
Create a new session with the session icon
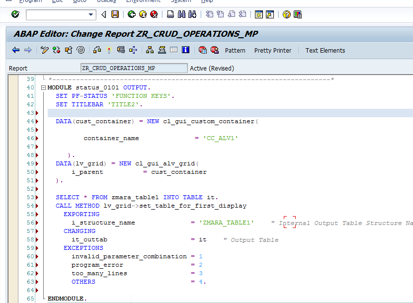pos(258,14)
